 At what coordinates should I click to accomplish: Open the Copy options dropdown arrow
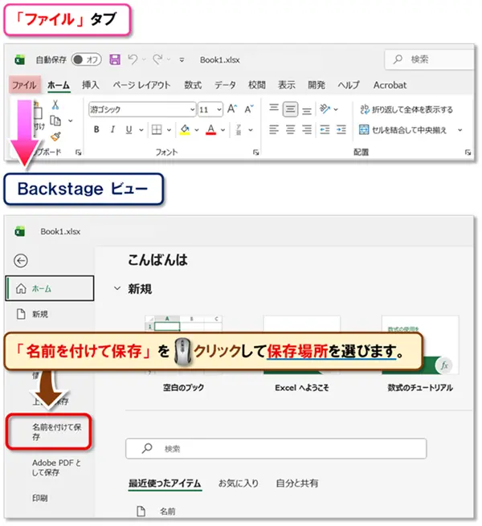coord(71,120)
